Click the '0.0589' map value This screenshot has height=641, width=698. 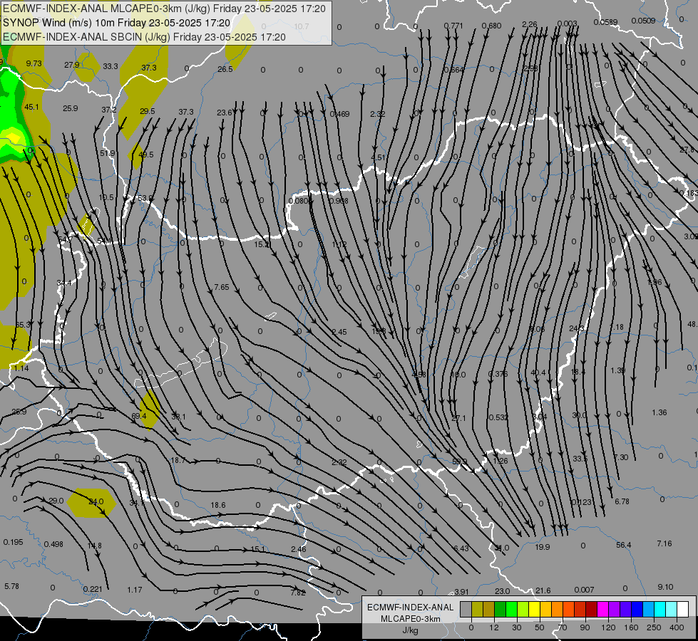pyautogui.click(x=605, y=22)
